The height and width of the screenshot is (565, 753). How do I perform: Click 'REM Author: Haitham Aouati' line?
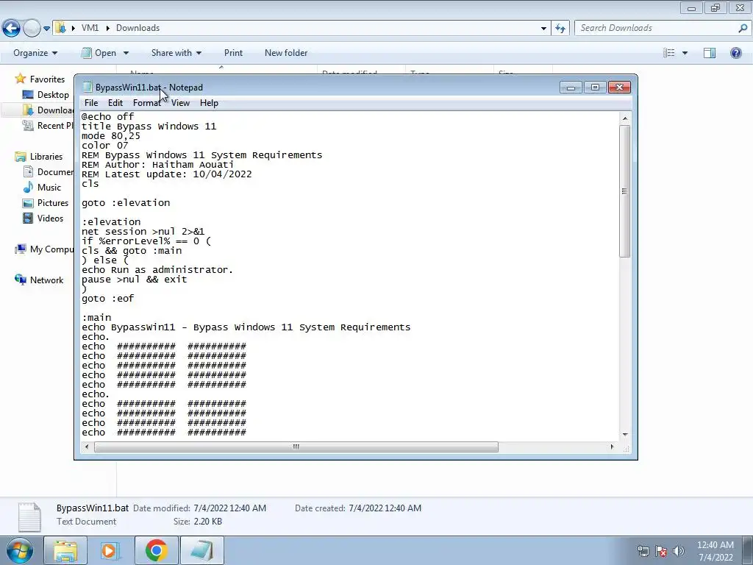pos(157,164)
